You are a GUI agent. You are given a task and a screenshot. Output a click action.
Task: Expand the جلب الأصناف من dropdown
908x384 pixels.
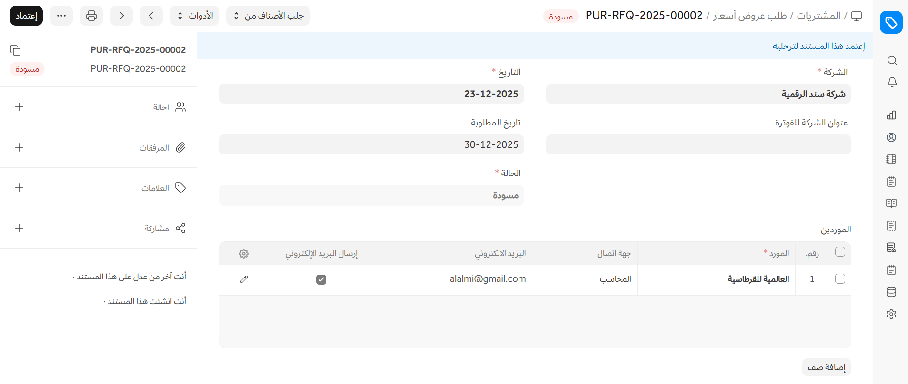pos(268,16)
